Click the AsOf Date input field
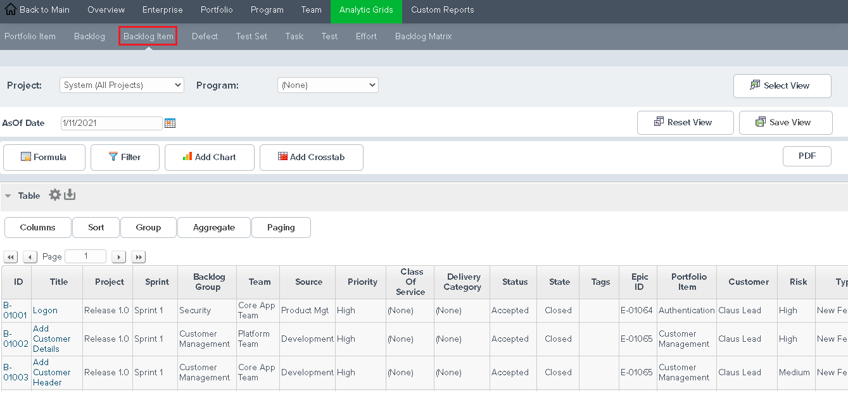 tap(112, 123)
